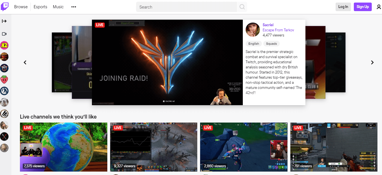Click the '9,327 viewers' label
Viewport: 382px width, 175px height.
pyautogui.click(x=125, y=166)
